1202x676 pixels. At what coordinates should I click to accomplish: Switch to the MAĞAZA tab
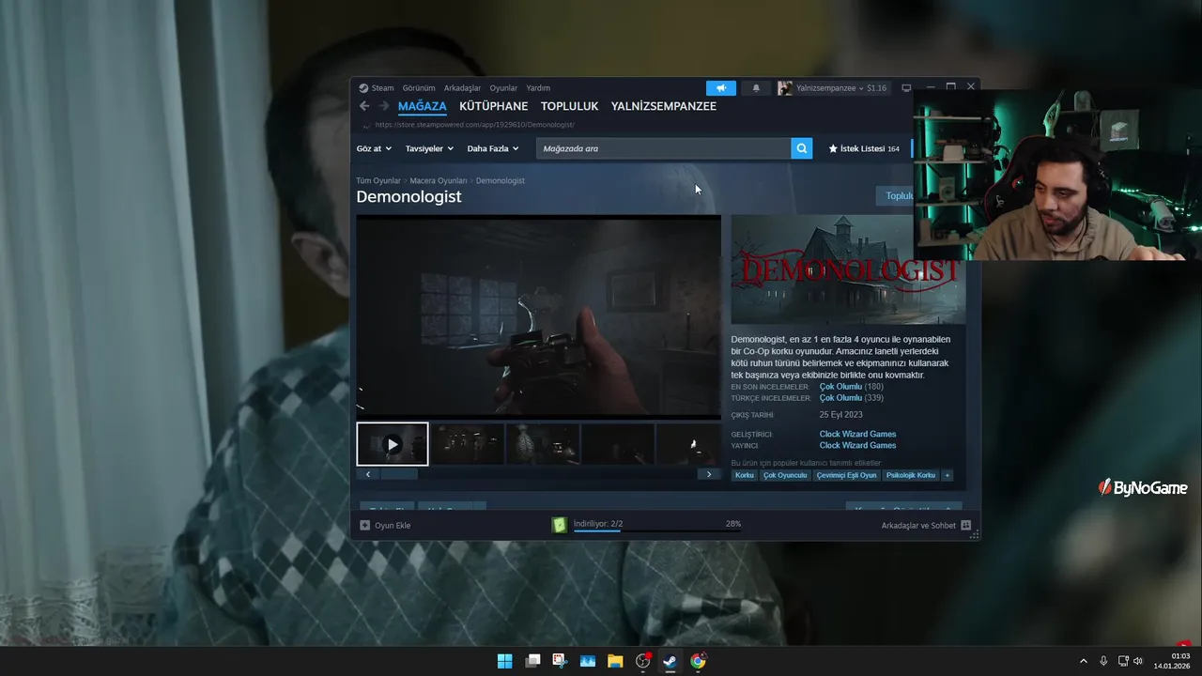point(423,106)
